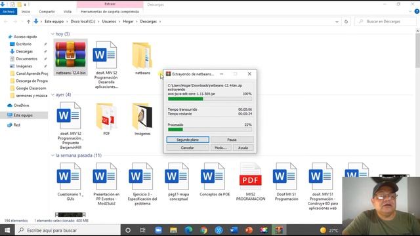420x236 pixels.
Task: Pause extraction with the Pausa button
Action: (x=232, y=140)
